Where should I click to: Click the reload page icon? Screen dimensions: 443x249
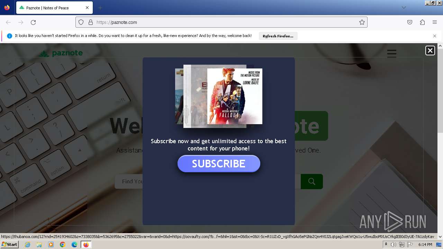tap(33, 22)
